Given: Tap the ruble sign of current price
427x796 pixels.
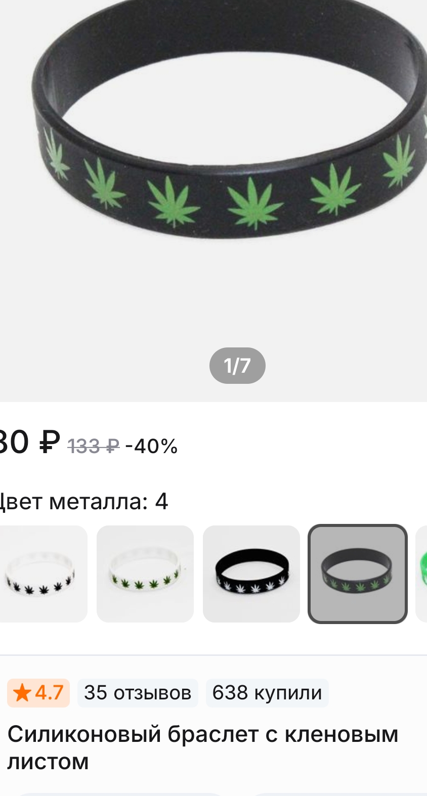Looking at the screenshot, I should (50, 441).
